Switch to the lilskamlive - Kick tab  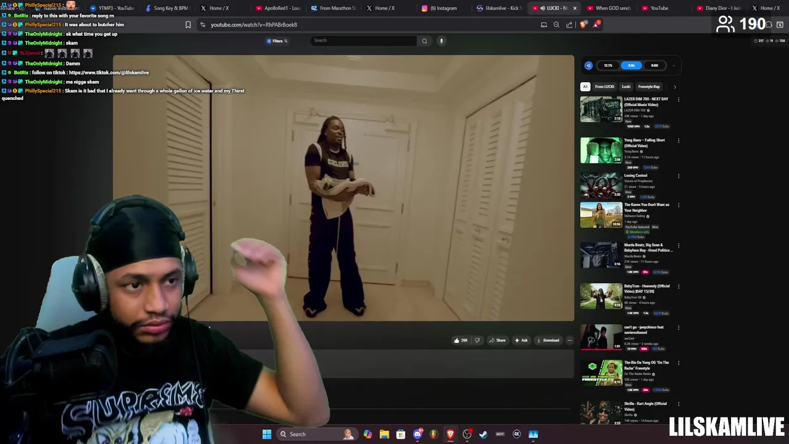tap(499, 8)
